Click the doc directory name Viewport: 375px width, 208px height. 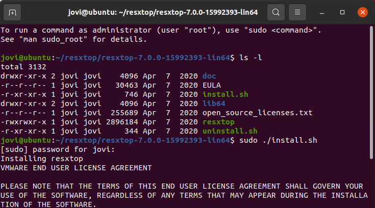pos(209,76)
